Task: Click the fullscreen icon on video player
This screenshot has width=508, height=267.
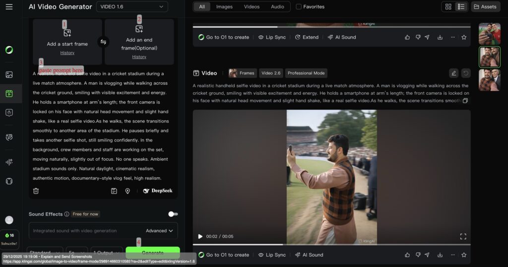Action: tap(463, 236)
